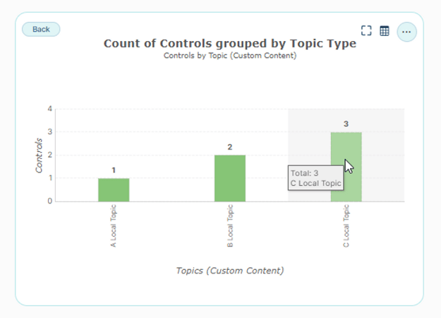Select the A Local Topic bar
441x318 pixels.
(x=114, y=190)
